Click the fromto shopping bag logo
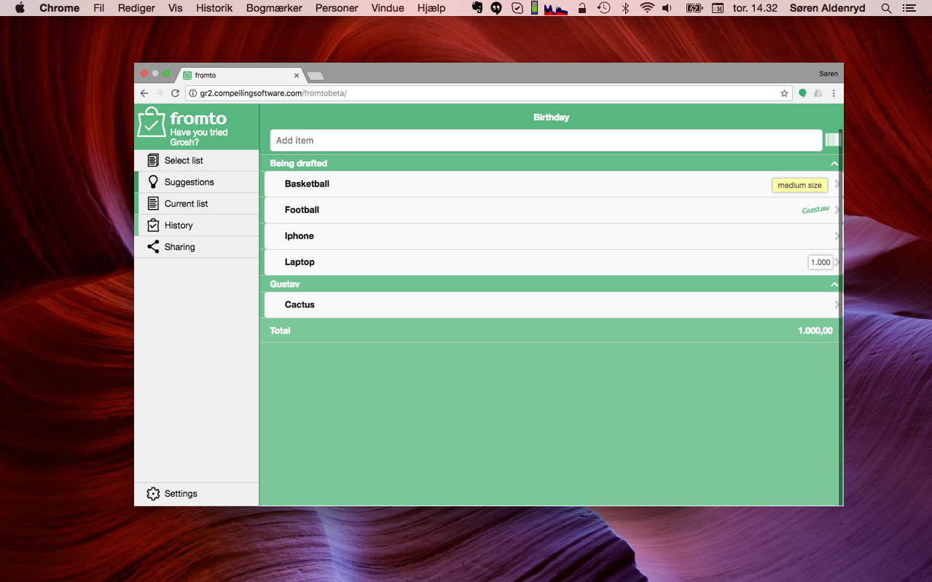The height and width of the screenshot is (582, 932). [152, 122]
